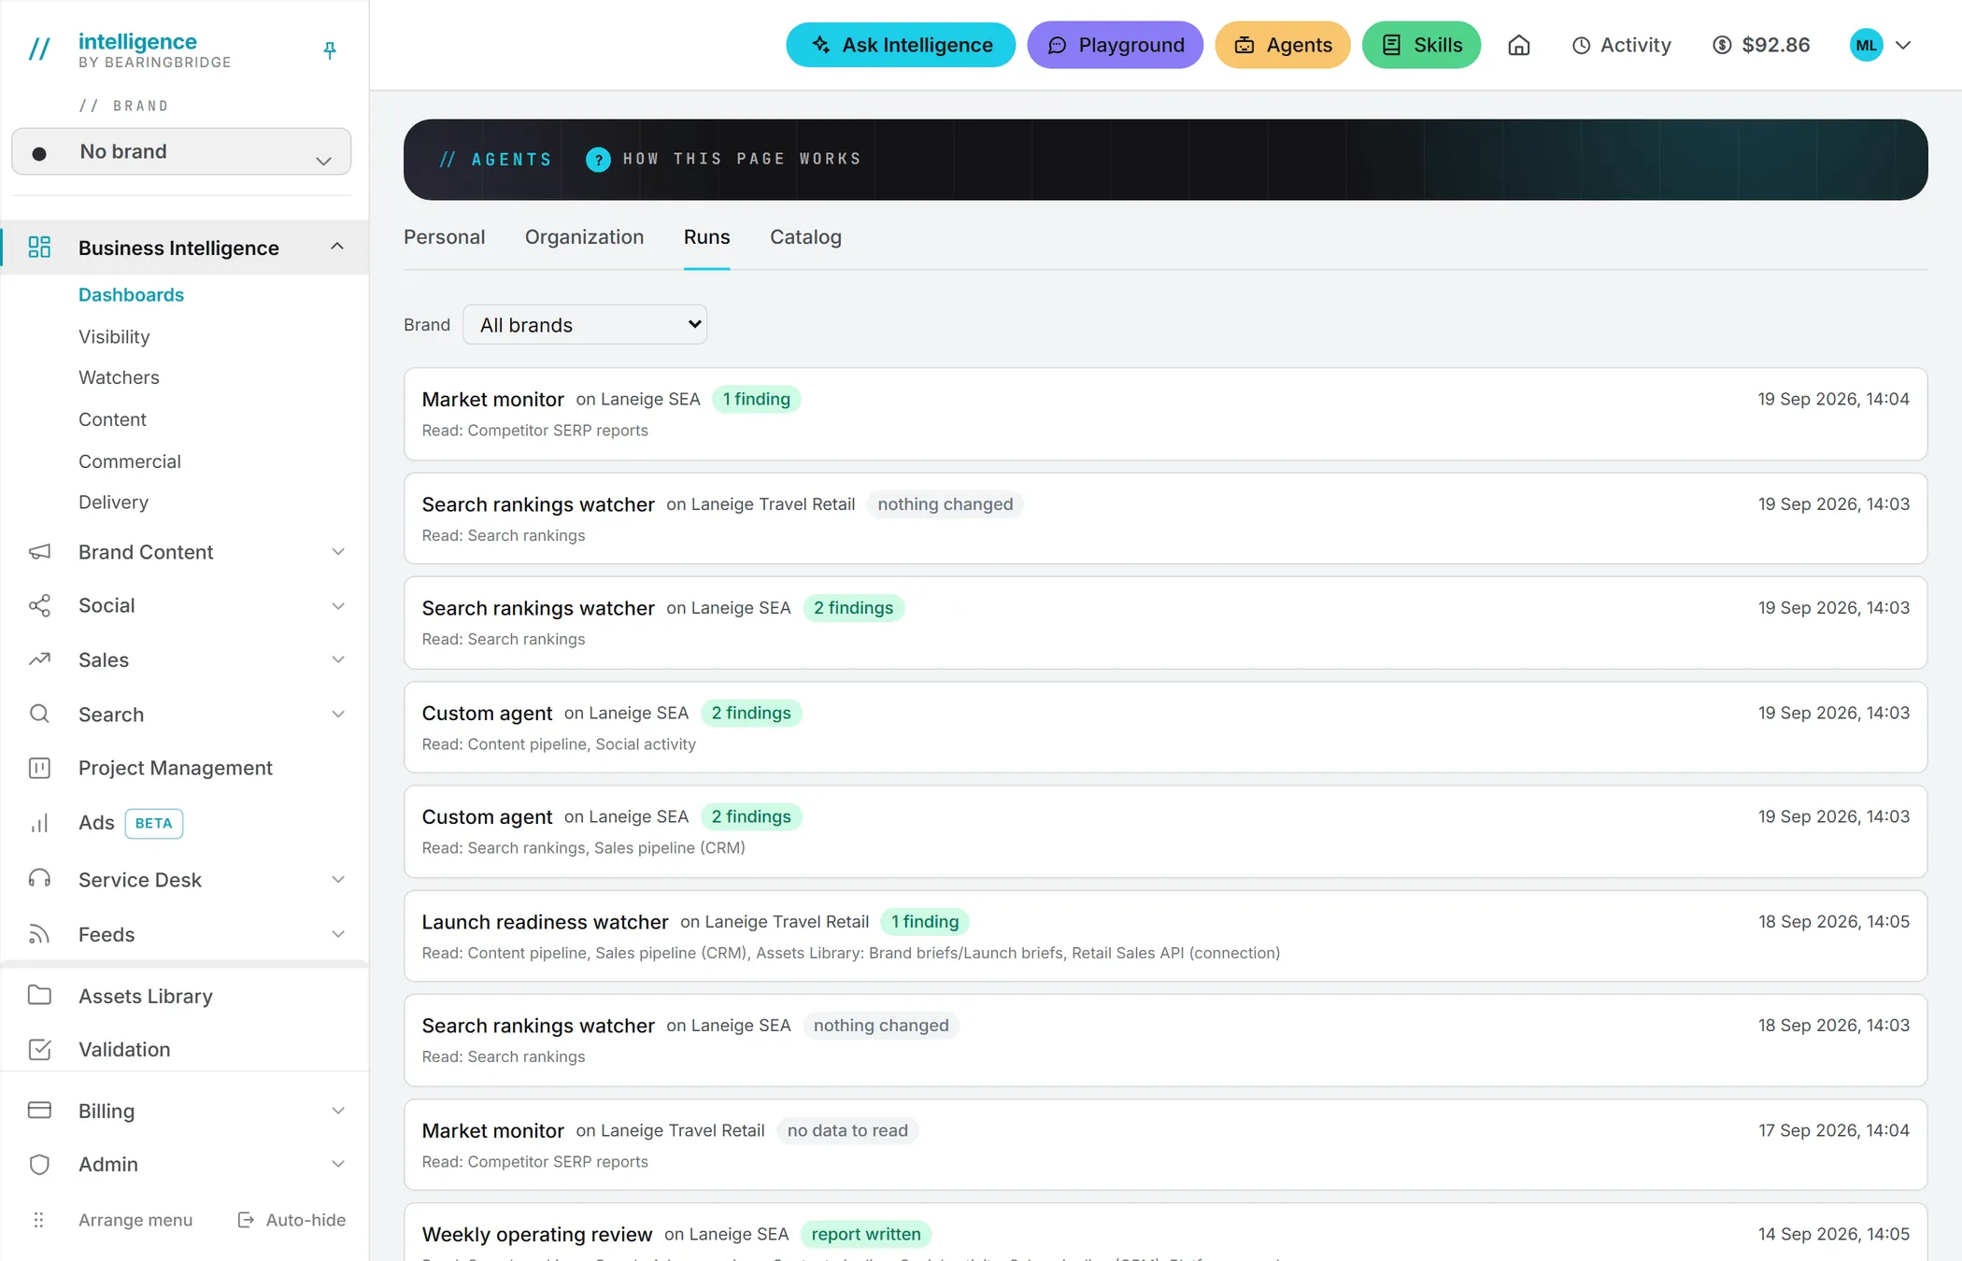Click the intelligence double-slash logo

click(x=39, y=50)
